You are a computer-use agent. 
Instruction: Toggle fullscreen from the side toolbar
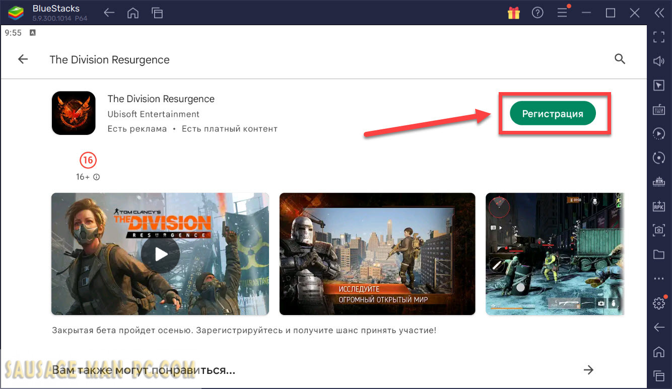[x=659, y=36]
